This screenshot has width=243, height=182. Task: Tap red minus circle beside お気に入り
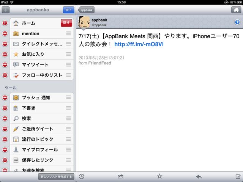tap(5, 54)
